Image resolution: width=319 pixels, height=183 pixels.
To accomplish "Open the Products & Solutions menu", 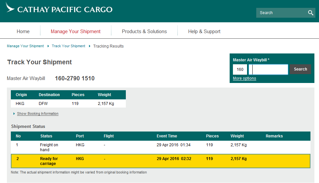I will pos(144,31).
